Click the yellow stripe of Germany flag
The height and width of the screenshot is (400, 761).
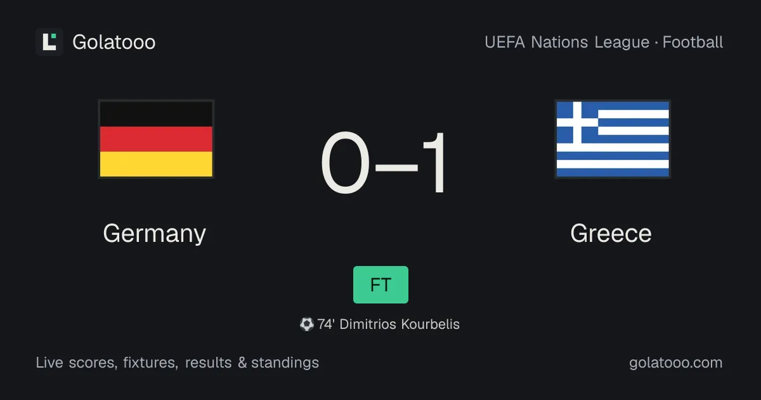pos(156,164)
